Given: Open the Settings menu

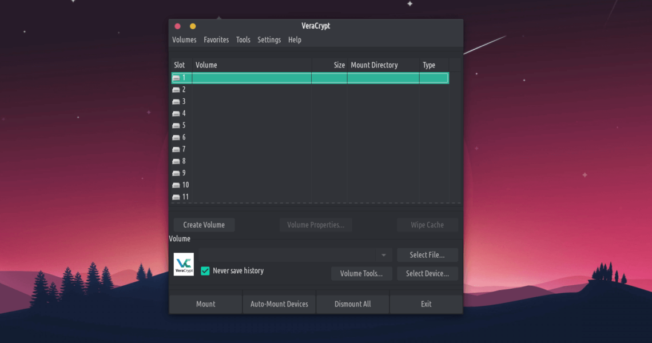Looking at the screenshot, I should tap(269, 40).
